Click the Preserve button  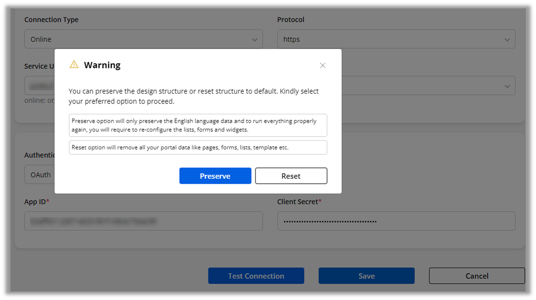pyautogui.click(x=215, y=176)
